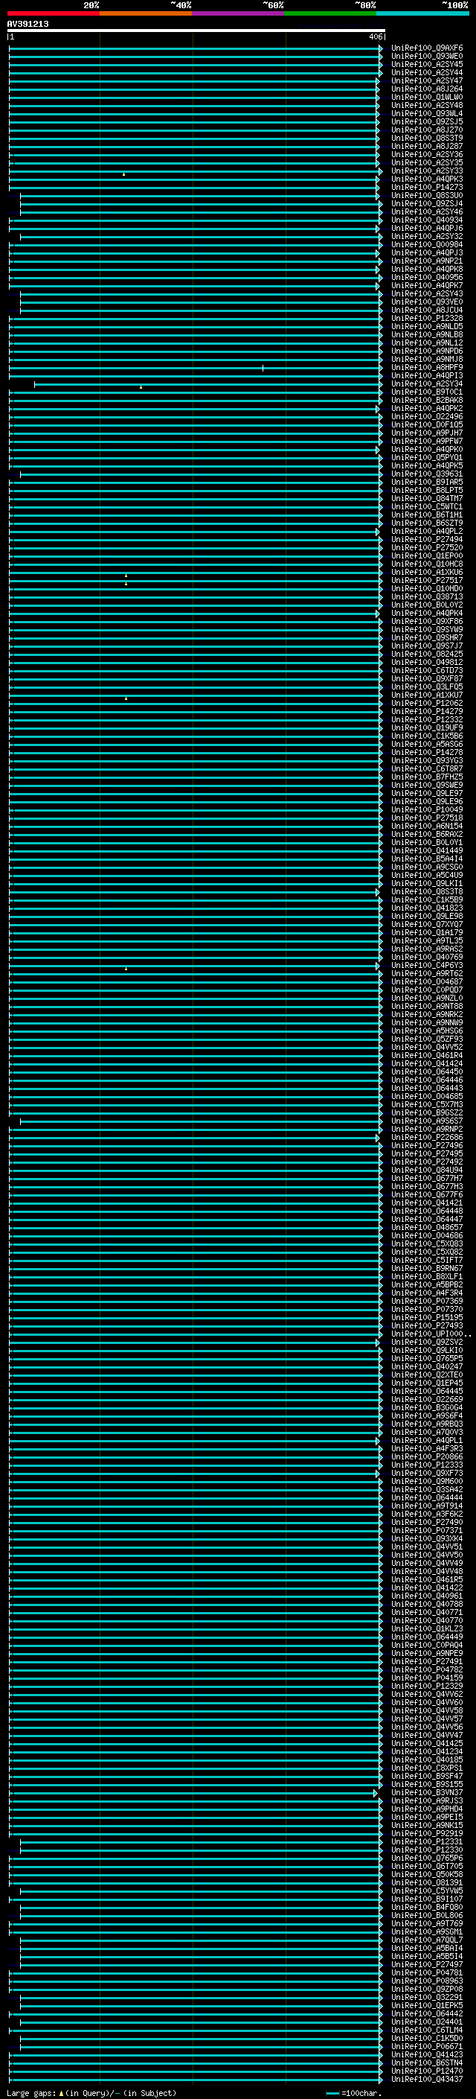The image size is (476, 2099).
Task: Select hit label UniRef100_O81391
Action: click(427, 1882)
